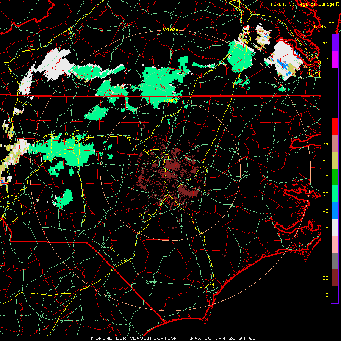Click the WS legend label
Image resolution: width=341 pixels, height=341 pixels.
point(325,211)
